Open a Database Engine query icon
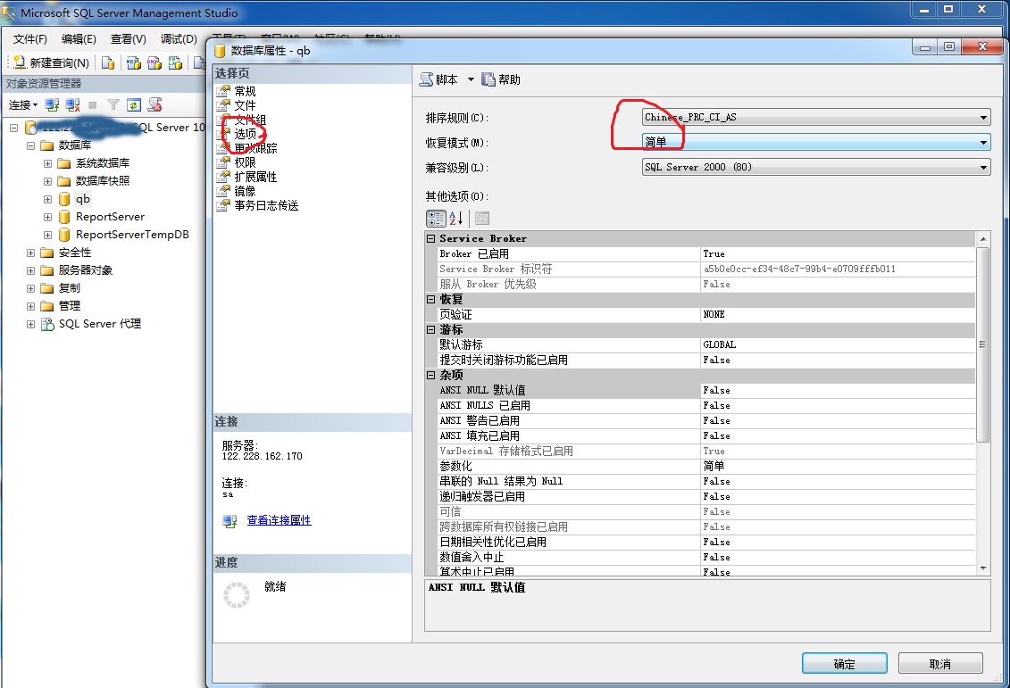Viewport: 1010px width, 688px height. point(108,62)
